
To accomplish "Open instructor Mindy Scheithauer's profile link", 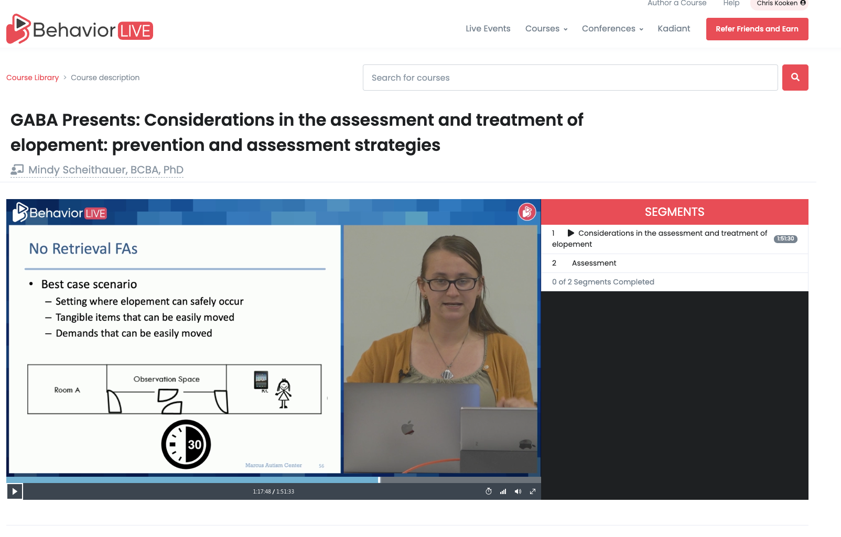I will (106, 170).
